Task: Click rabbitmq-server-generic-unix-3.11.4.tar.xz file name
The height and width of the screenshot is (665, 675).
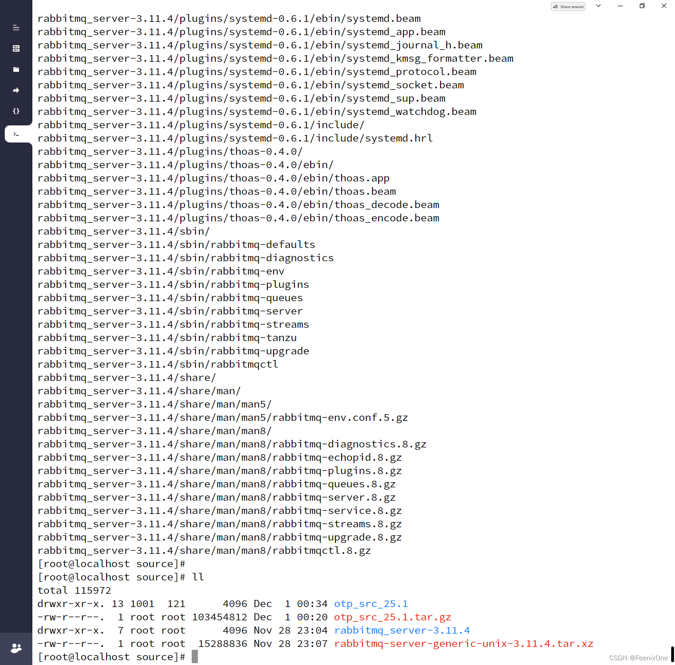Action: click(464, 644)
